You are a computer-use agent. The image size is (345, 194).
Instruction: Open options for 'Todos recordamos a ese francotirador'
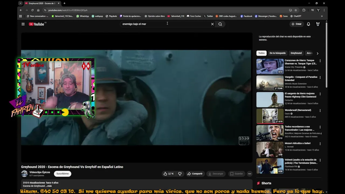tap(320, 127)
